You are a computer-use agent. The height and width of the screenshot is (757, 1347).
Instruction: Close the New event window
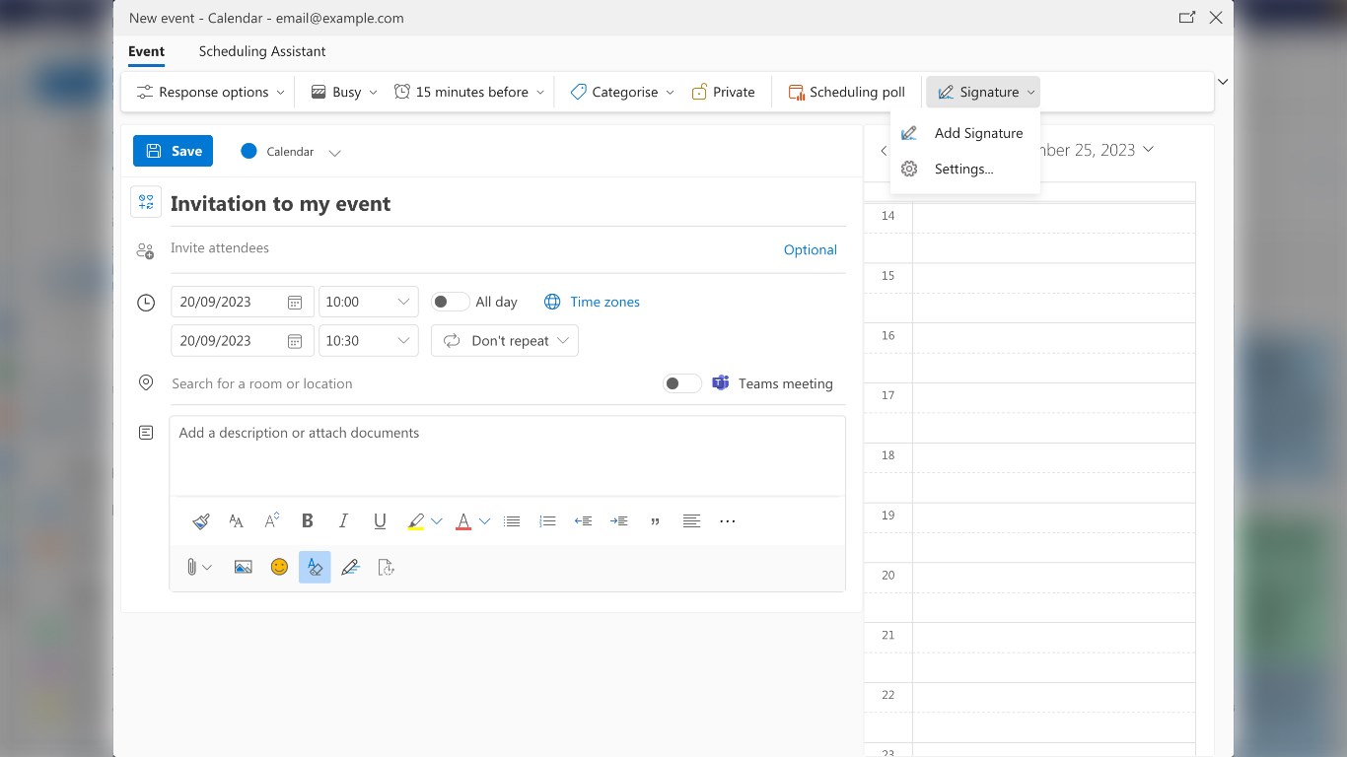pos(1216,18)
